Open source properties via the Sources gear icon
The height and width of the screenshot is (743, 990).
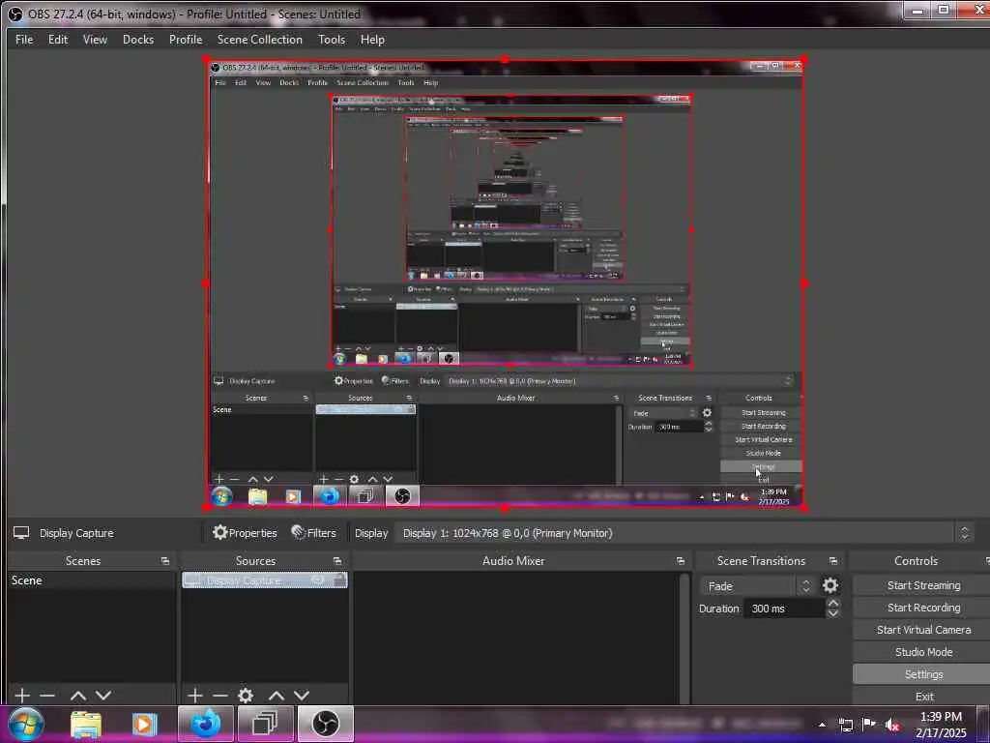246,696
